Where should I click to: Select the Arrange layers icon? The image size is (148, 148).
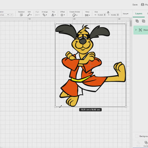point(44,15)
